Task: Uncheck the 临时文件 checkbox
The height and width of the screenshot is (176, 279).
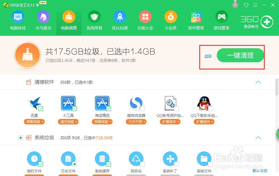Action: point(41,164)
